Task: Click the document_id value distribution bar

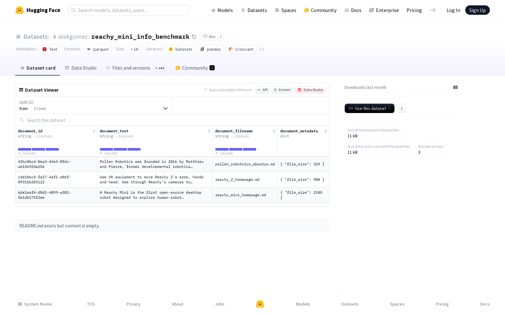Action: 39,149
